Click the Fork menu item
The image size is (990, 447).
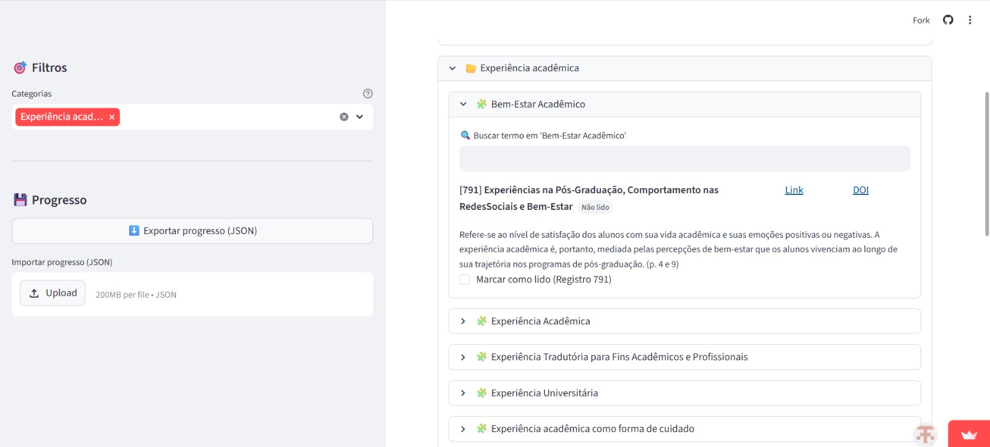click(x=921, y=20)
